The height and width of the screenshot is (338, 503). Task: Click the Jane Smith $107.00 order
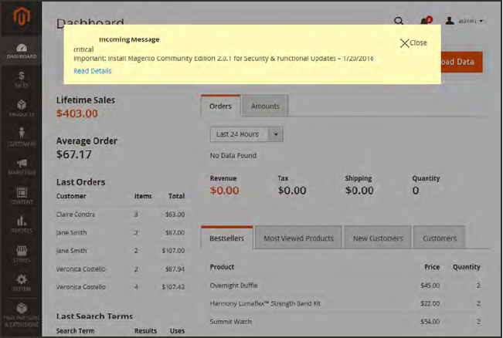(121, 251)
